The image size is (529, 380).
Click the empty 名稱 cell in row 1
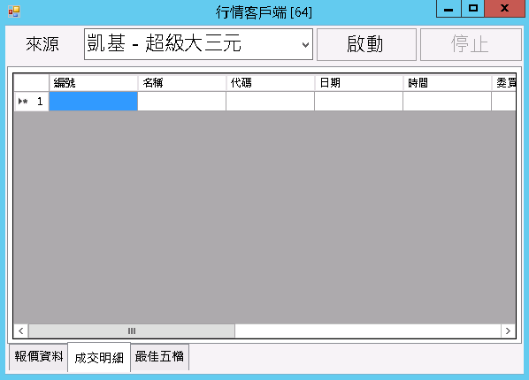point(182,101)
